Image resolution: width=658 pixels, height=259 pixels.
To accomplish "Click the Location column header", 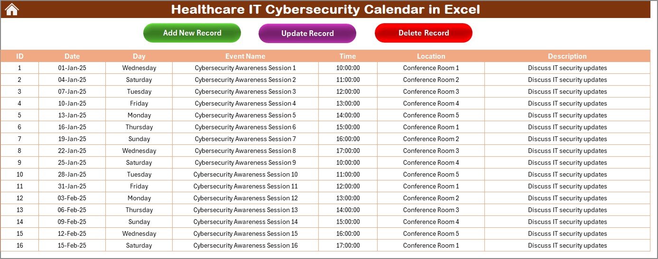I will pyautogui.click(x=431, y=56).
